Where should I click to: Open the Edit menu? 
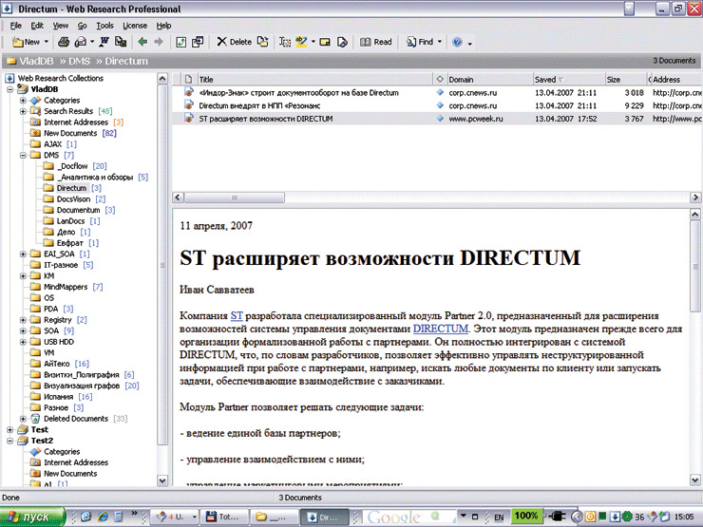click(x=37, y=26)
